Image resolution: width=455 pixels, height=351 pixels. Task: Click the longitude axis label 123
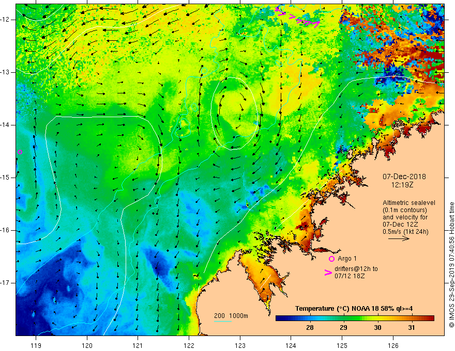(x=240, y=345)
